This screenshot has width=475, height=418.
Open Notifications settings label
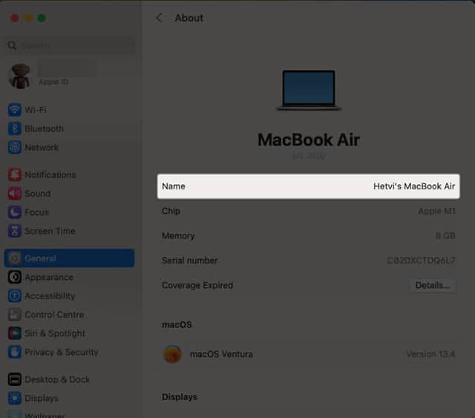click(x=50, y=174)
